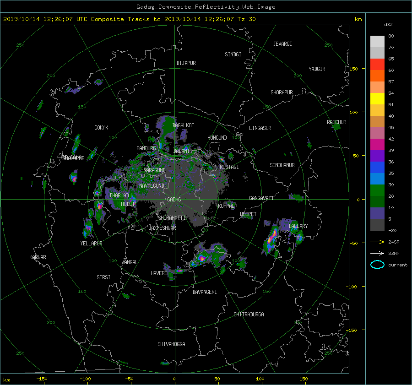Select the KOPPAL label
Screen dimensions: 412x385
coord(226,206)
